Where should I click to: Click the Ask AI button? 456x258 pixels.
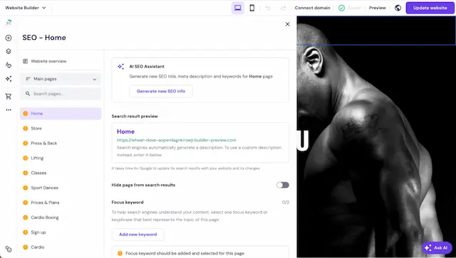tap(437, 247)
